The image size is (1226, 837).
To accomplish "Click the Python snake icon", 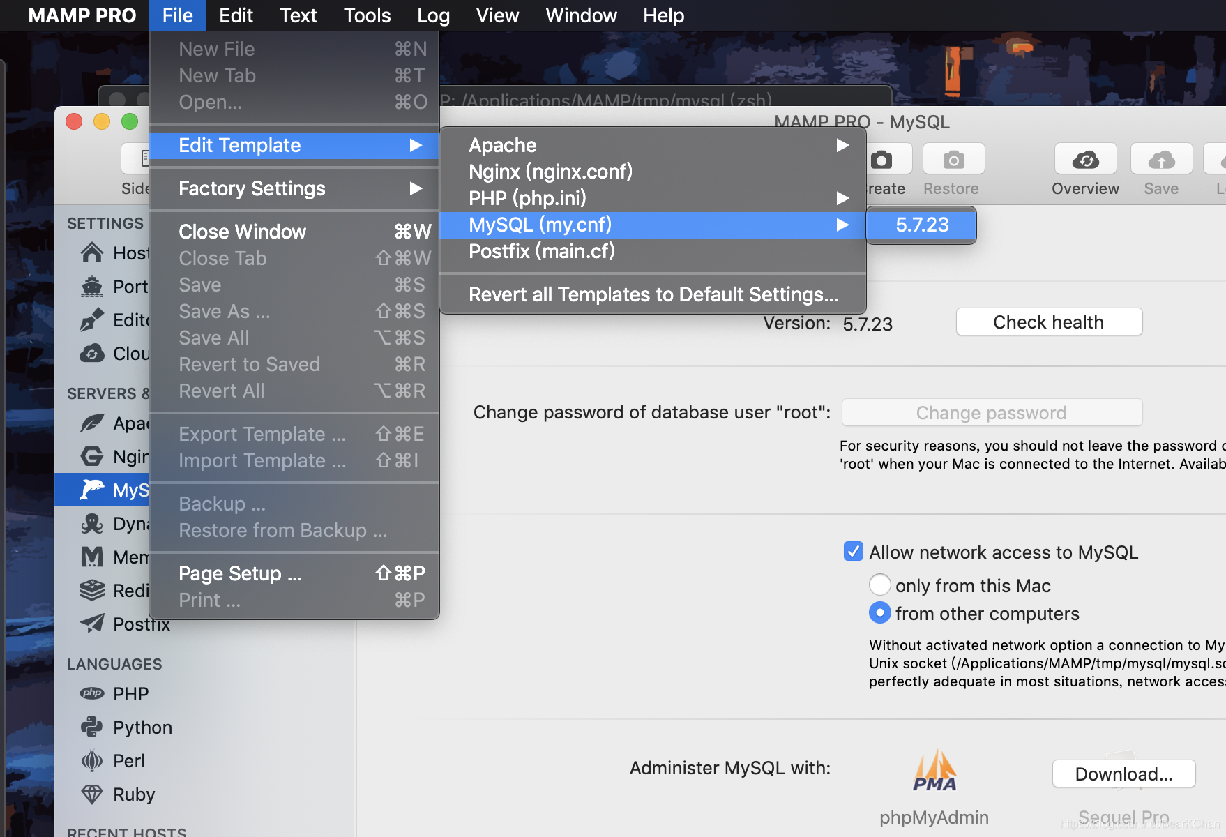I will pos(92,727).
